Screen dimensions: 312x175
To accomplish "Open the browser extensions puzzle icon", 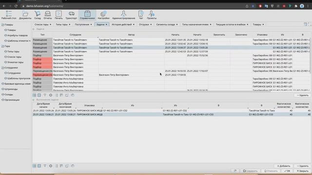I will tap(296, 6).
